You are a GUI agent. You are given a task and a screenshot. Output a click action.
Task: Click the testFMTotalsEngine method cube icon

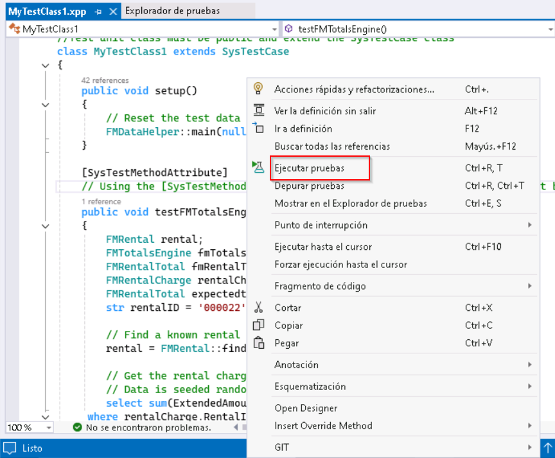pos(288,29)
